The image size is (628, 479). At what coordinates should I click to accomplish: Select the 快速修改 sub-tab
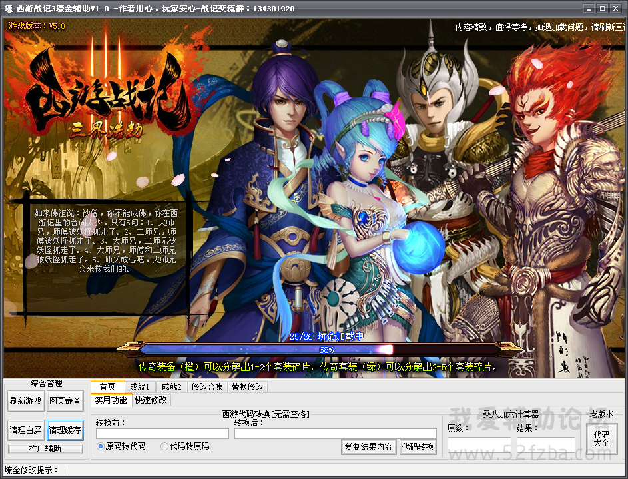[x=151, y=400]
